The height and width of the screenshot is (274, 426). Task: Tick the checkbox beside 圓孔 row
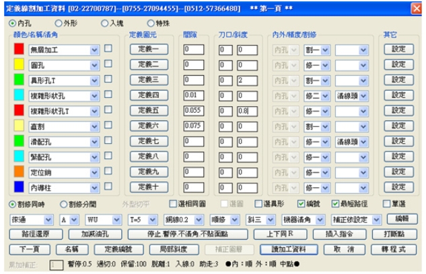point(108,64)
